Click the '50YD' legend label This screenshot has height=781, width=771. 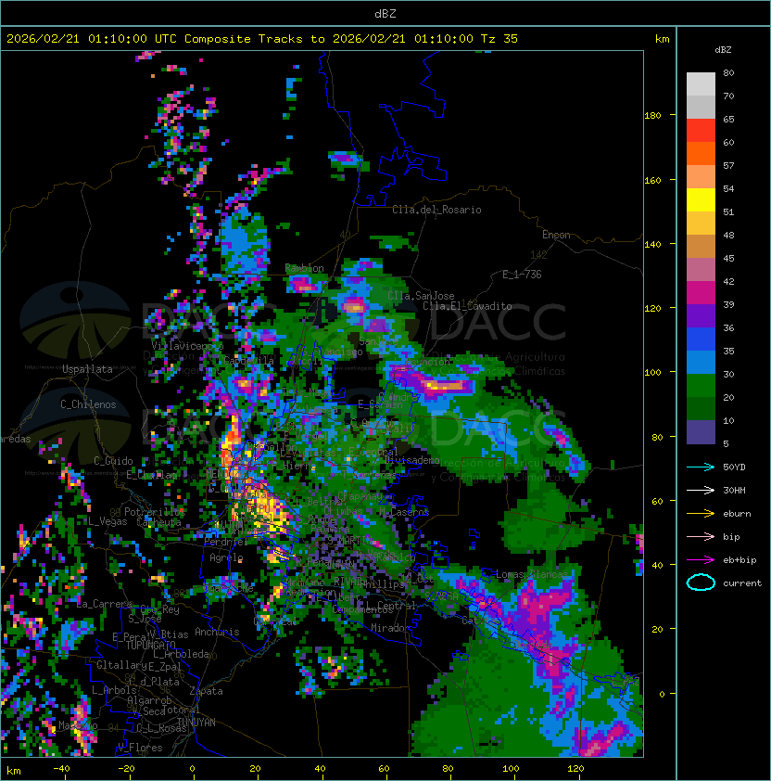click(734, 467)
